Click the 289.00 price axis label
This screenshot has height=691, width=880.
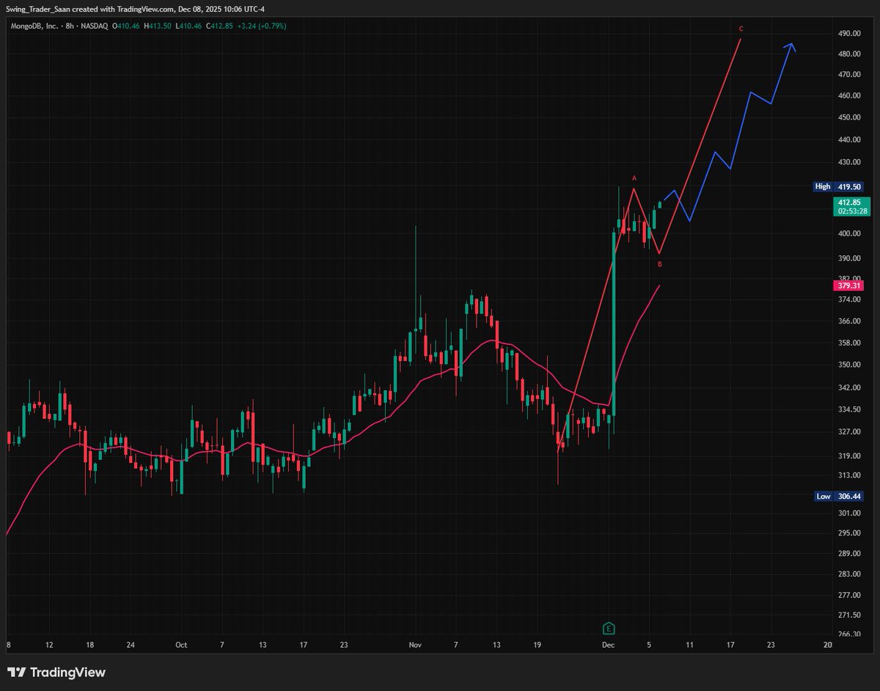[849, 554]
